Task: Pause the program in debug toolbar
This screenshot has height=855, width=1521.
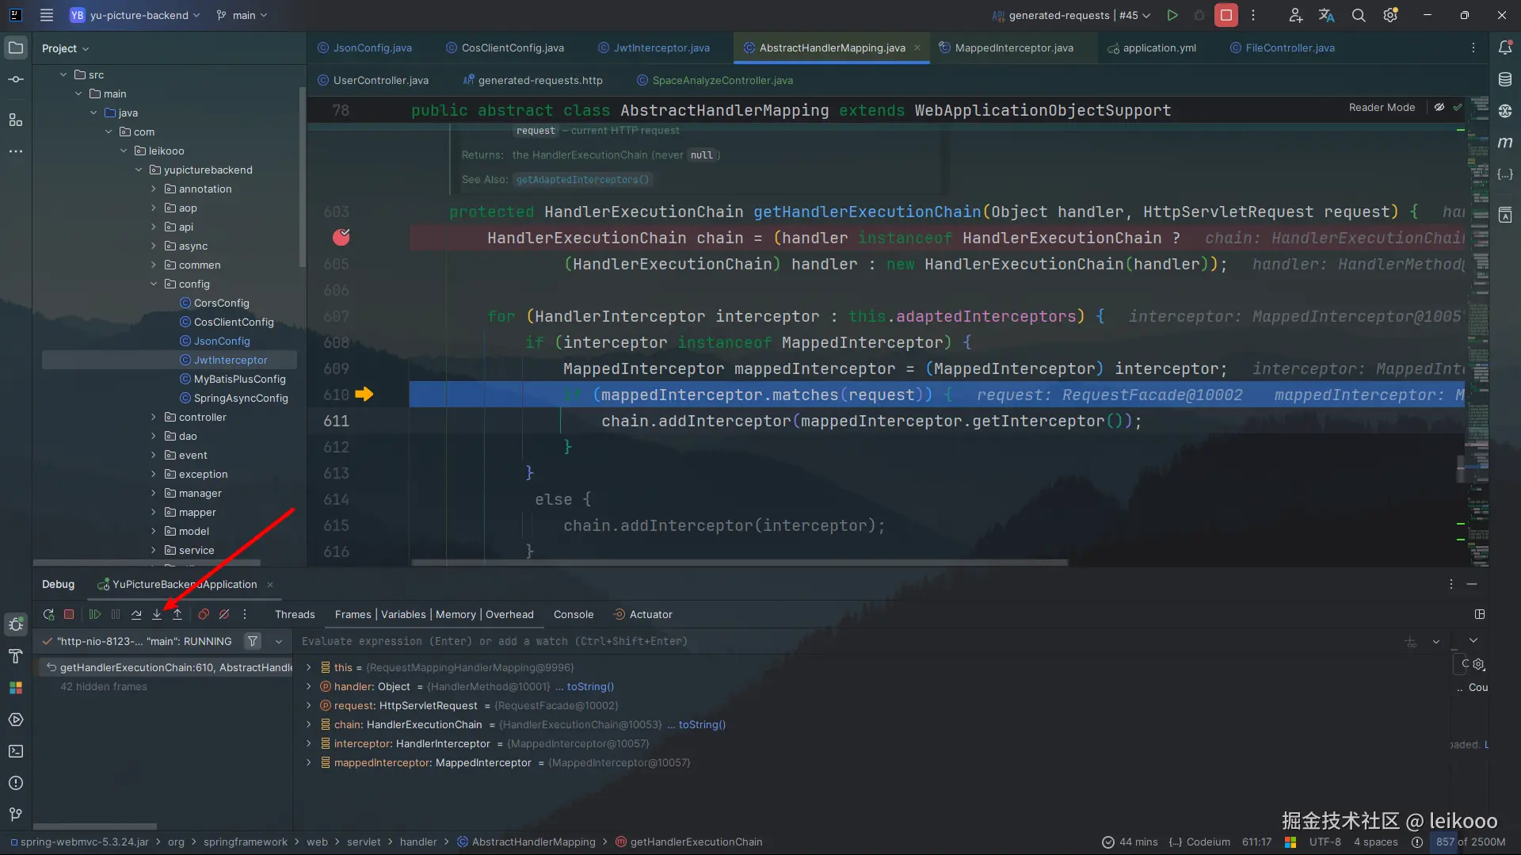Action: 116,614
